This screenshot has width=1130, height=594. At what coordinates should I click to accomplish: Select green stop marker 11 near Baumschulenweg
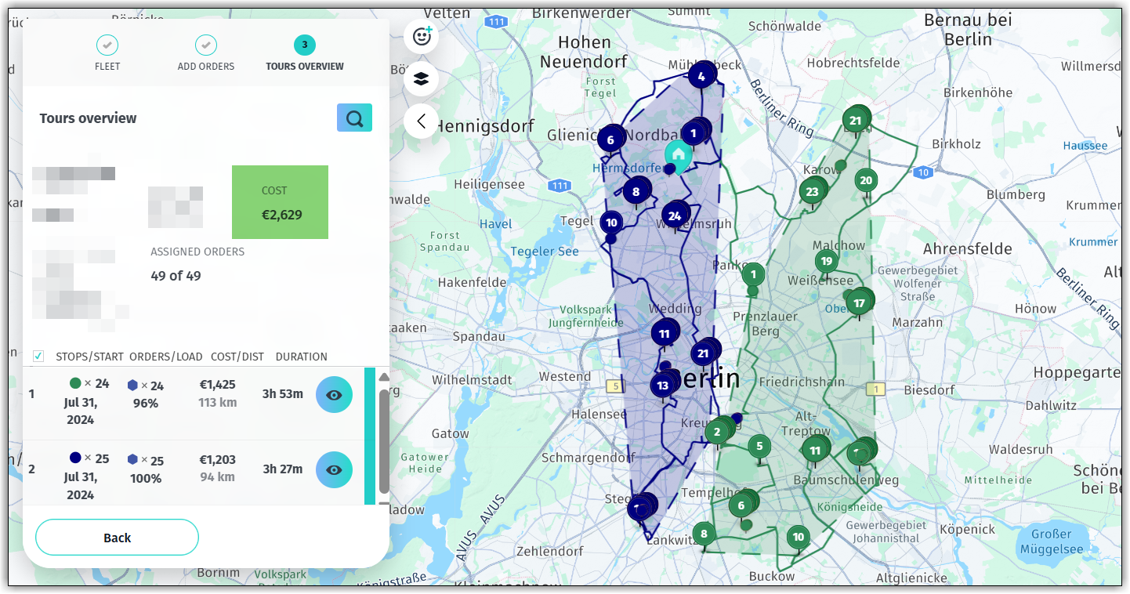click(815, 450)
